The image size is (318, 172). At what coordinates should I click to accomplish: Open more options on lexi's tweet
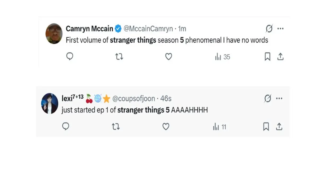click(x=279, y=99)
